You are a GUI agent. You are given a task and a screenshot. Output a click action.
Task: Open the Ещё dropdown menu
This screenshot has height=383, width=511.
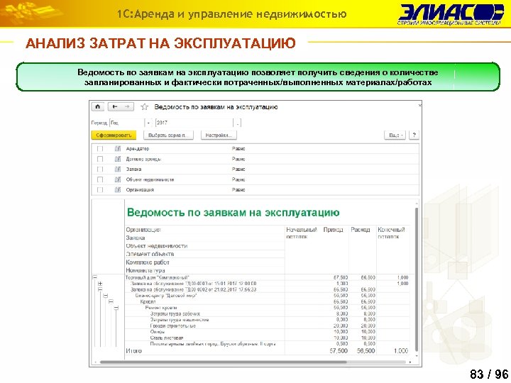(395, 135)
